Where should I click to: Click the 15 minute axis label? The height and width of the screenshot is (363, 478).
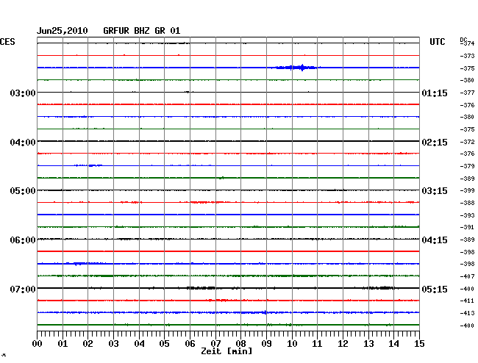click(419, 344)
